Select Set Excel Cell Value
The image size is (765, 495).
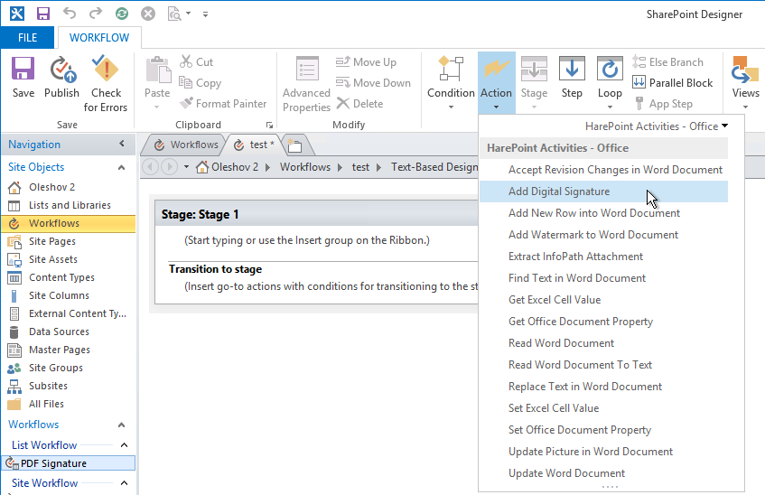coord(604,408)
